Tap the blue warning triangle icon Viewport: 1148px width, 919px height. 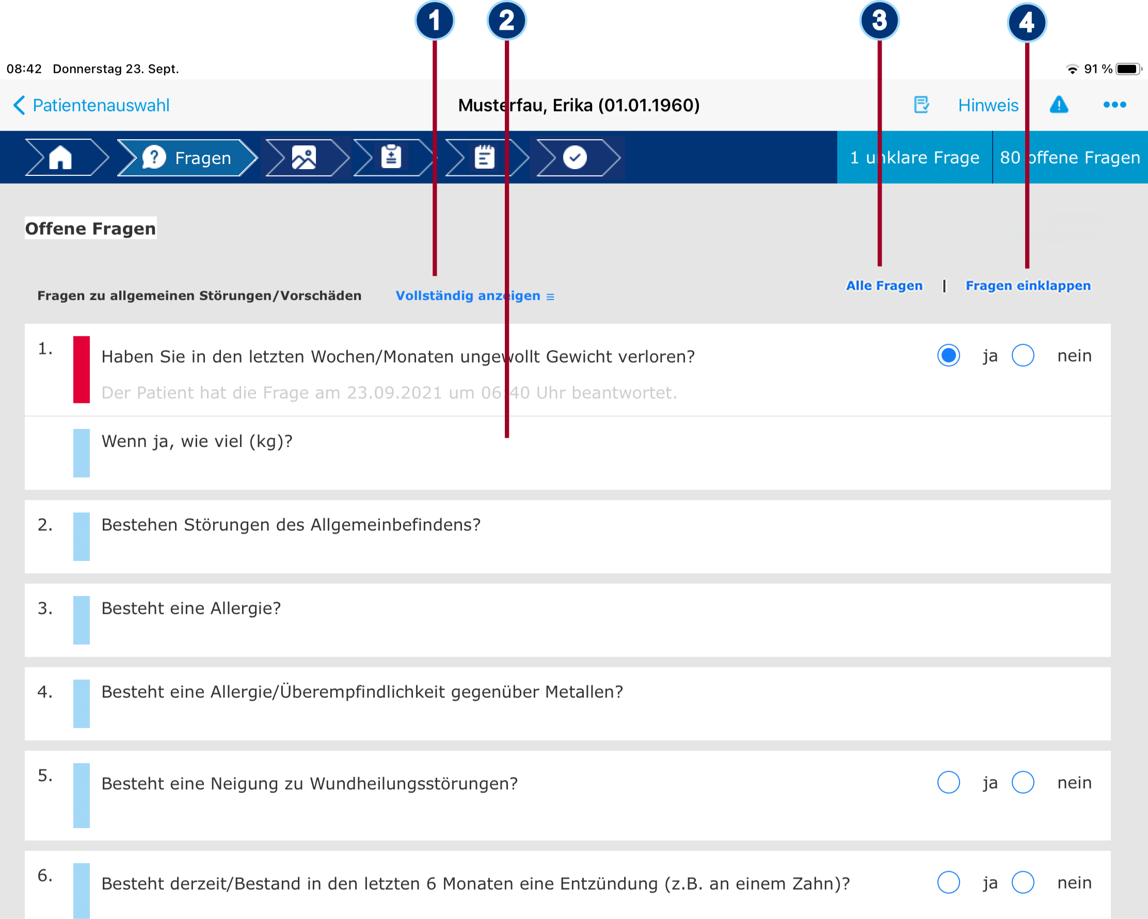click(1059, 105)
